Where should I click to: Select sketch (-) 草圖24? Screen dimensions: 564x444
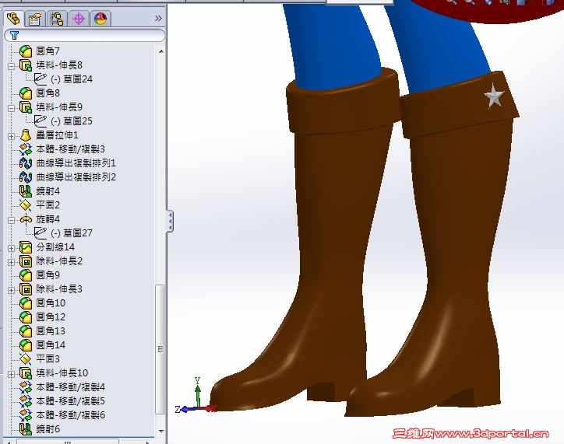coord(63,79)
